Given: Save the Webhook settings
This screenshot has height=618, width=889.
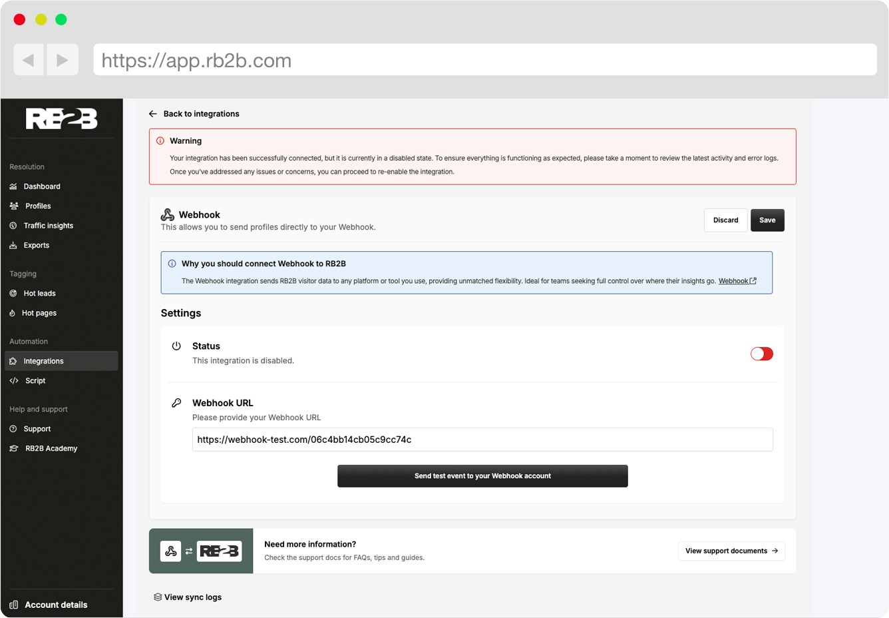Looking at the screenshot, I should click(767, 220).
